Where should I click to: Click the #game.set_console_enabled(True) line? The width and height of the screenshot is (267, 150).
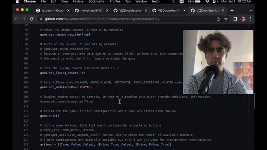tap(67, 102)
